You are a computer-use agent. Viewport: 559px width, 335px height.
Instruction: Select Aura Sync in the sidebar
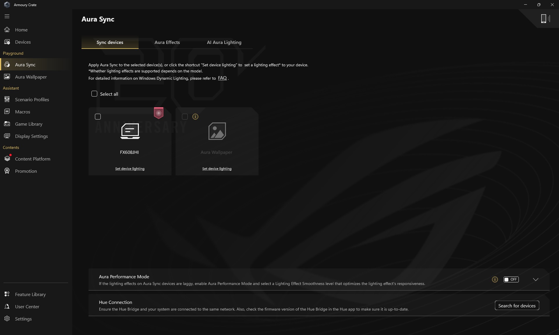(36, 65)
